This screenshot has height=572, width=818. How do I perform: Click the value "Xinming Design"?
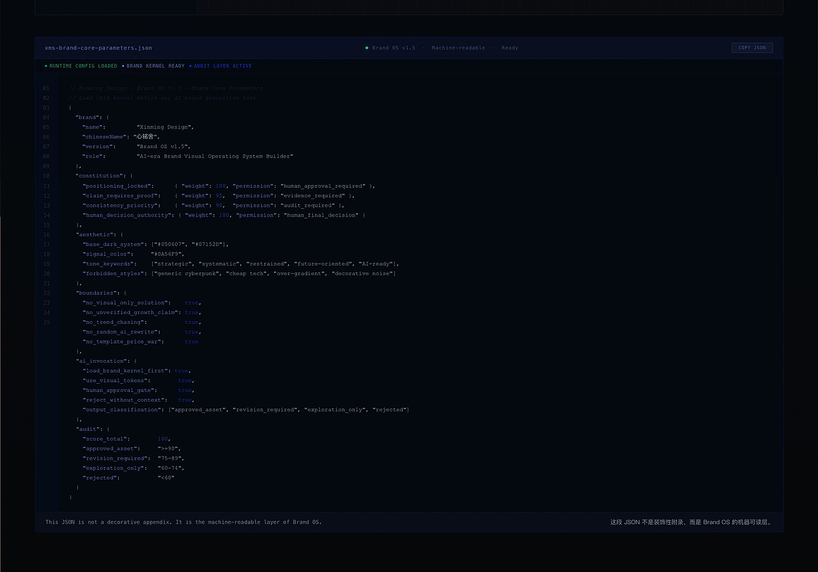(164, 127)
